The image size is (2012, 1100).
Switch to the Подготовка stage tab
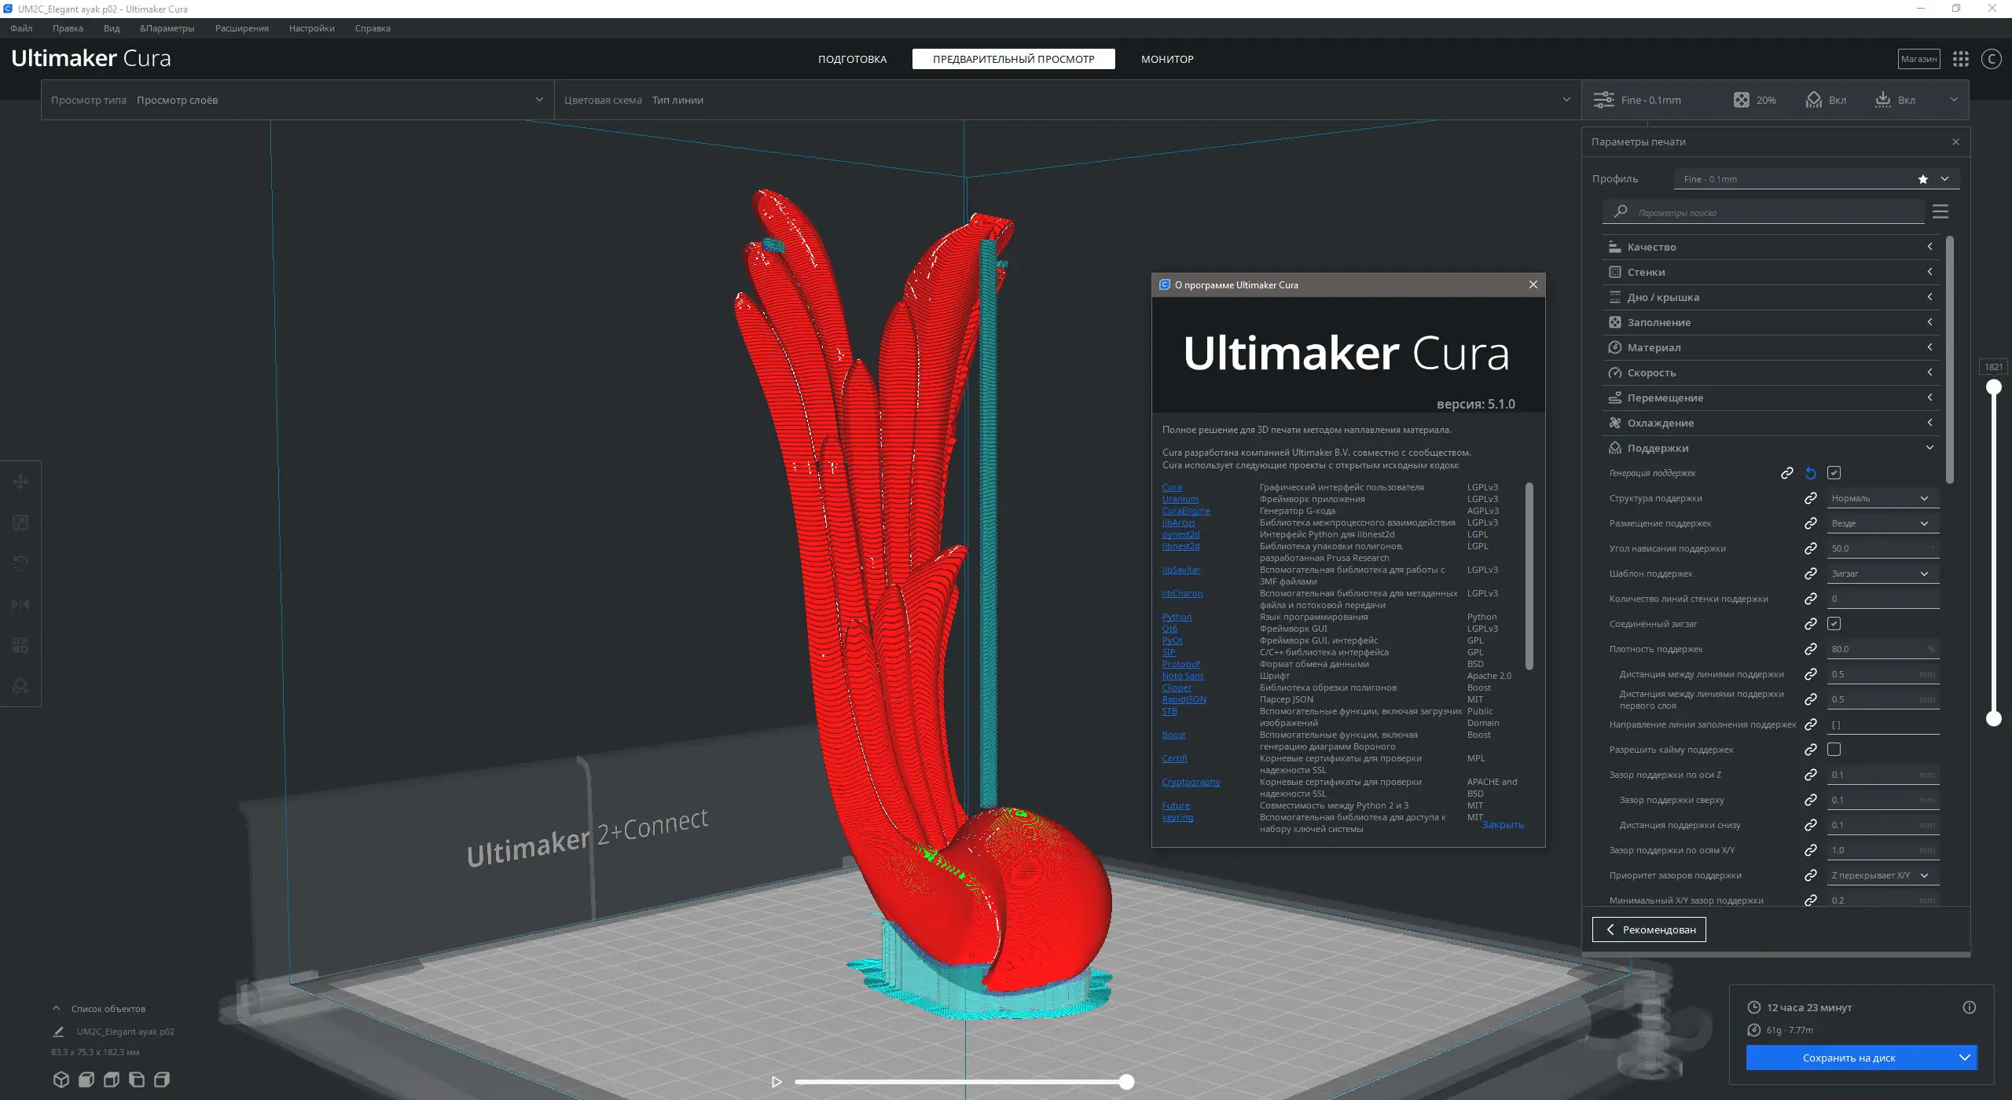click(x=852, y=59)
